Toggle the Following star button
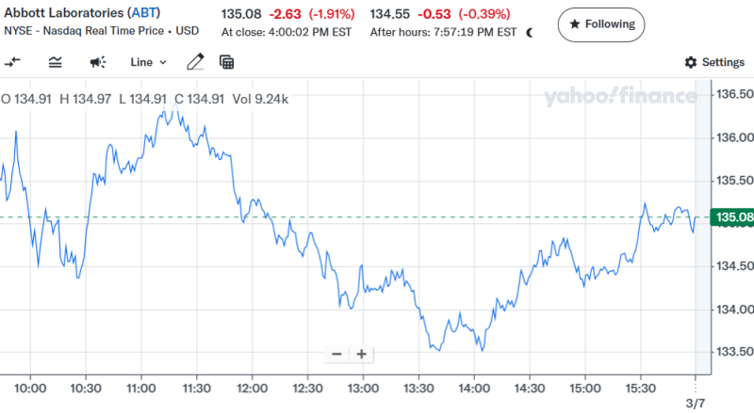This screenshot has height=413, width=754. tap(600, 24)
